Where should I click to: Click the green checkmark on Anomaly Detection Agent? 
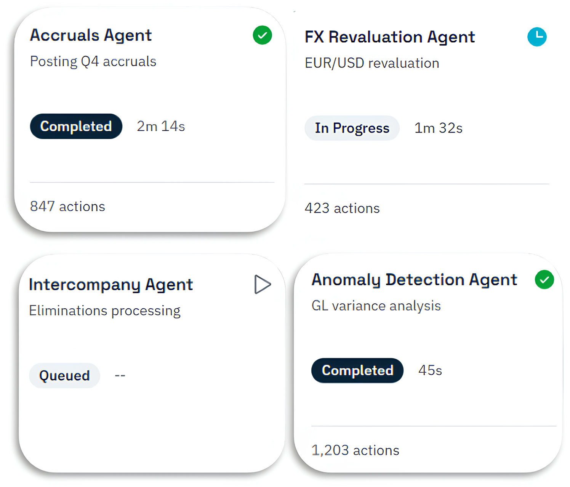pos(544,280)
